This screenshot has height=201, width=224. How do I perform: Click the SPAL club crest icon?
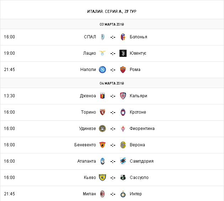102,37
